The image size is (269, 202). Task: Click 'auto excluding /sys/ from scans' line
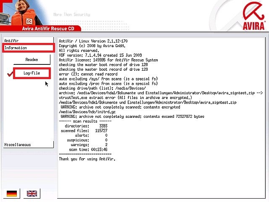[x=108, y=79]
